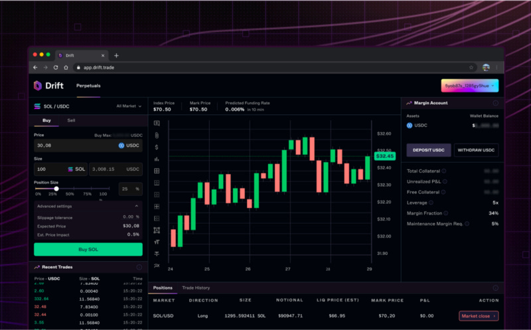
Task: Click the $66.95 liquidation price
Action: 337,316
